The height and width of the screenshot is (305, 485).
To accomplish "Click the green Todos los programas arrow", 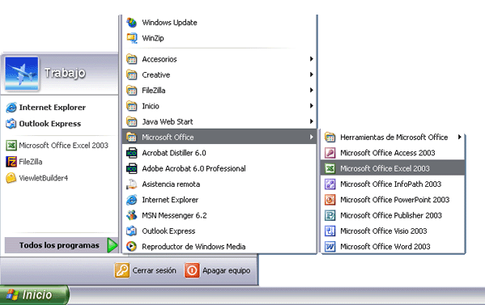I will click(x=113, y=245).
